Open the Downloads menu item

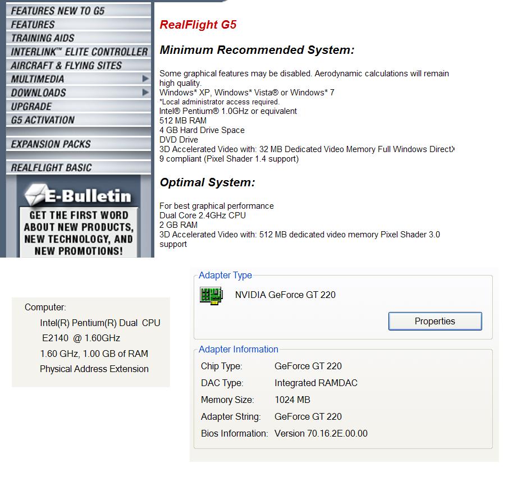(x=79, y=93)
